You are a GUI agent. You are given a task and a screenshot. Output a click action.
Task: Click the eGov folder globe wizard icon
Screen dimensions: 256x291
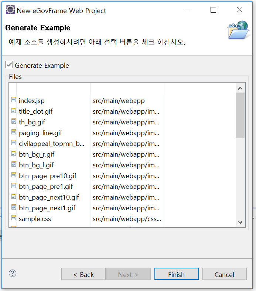pos(238,30)
